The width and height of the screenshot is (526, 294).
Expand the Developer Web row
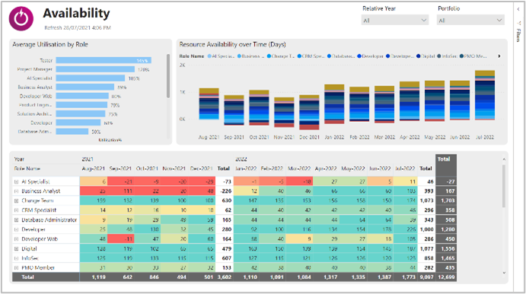coord(16,239)
